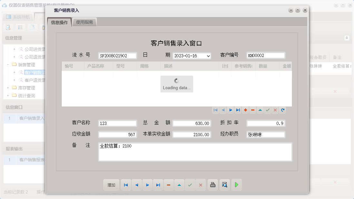
Task: Click the loading data progress indicator
Action: (177, 84)
